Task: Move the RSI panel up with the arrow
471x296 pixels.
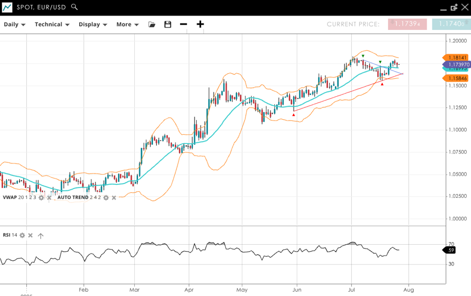Action: click(x=41, y=235)
